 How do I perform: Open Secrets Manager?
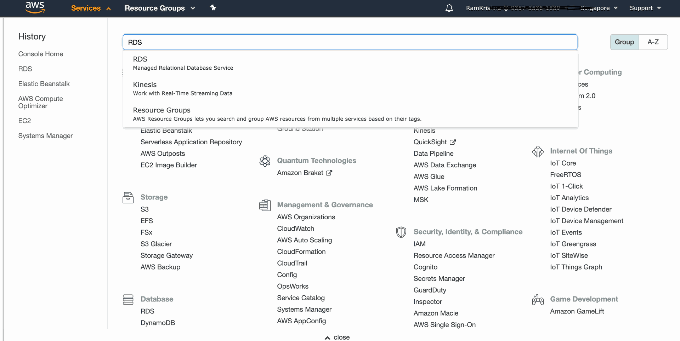(x=439, y=279)
